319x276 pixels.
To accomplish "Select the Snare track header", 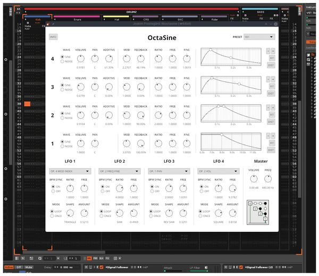I will (77, 20).
